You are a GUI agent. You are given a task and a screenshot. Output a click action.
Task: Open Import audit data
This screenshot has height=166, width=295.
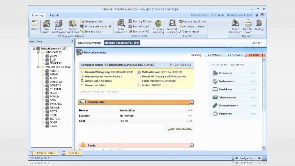(73, 27)
